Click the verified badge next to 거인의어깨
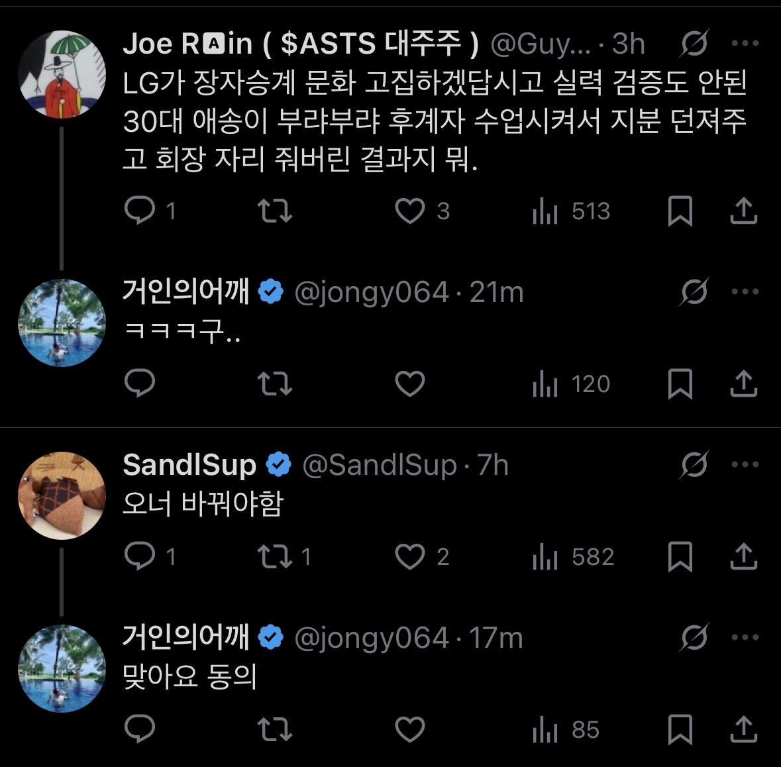The width and height of the screenshot is (781, 767). coord(272,289)
